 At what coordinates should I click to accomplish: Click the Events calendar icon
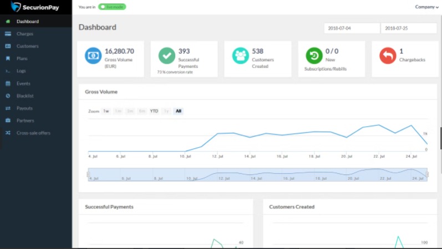[x=8, y=84]
